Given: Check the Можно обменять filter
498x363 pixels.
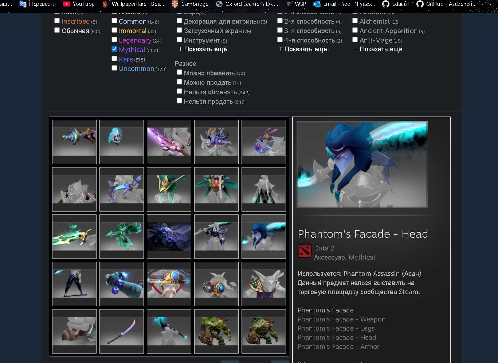Looking at the screenshot, I should (179, 72).
